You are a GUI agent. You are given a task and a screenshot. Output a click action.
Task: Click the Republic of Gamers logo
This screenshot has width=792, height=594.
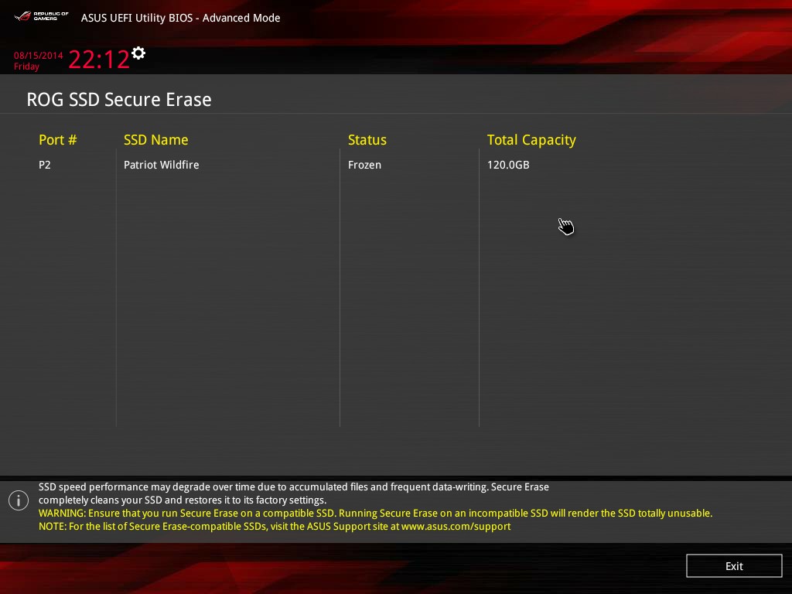tap(42, 17)
